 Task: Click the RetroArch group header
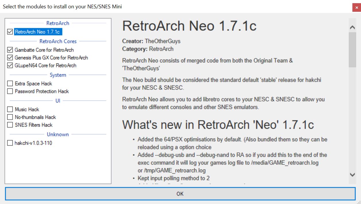pyautogui.click(x=58, y=23)
